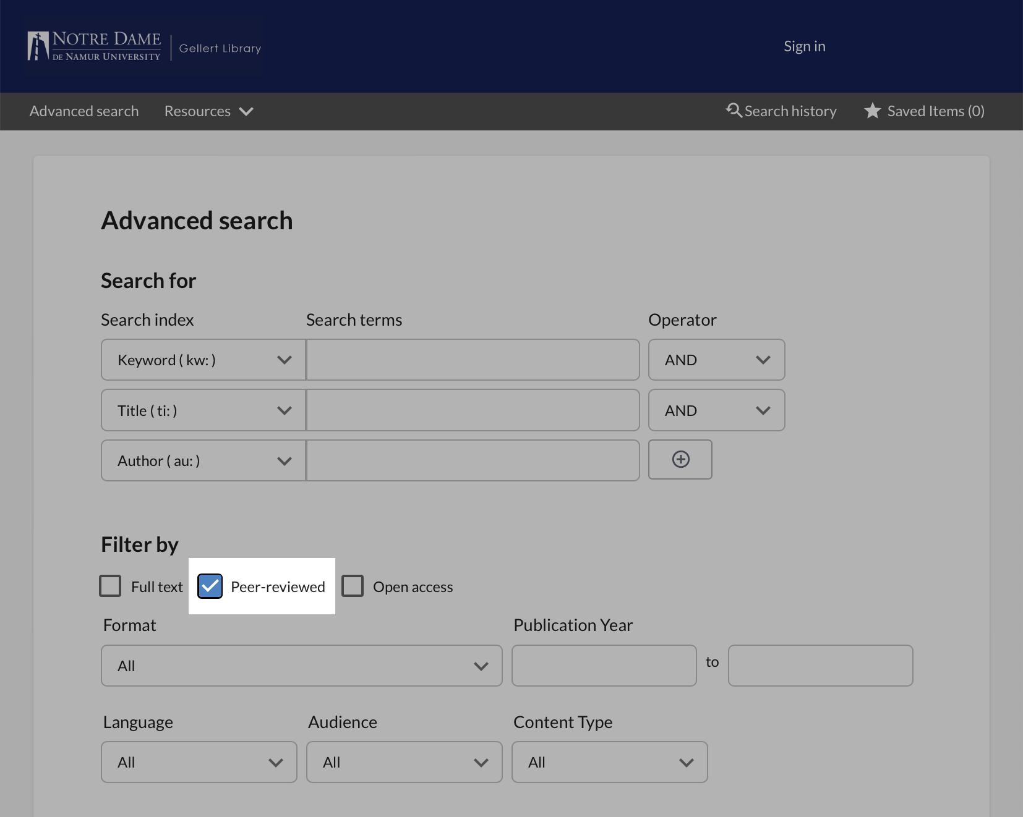The height and width of the screenshot is (817, 1023).
Task: Open the Keyword search index dropdown
Action: click(202, 360)
